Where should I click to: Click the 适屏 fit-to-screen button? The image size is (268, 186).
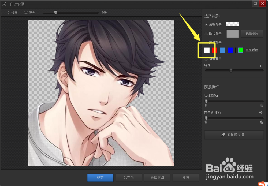click(12, 13)
